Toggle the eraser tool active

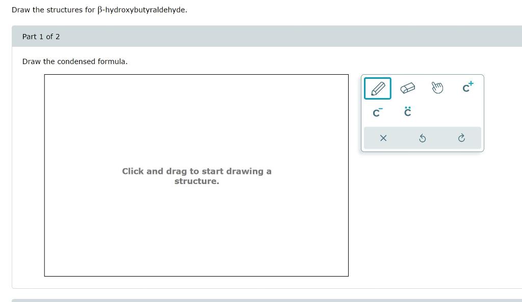[x=408, y=87]
